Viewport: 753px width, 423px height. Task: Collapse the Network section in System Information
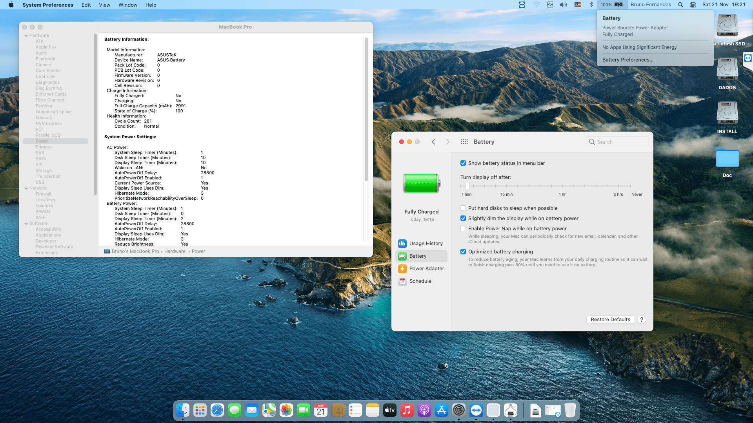(27, 188)
